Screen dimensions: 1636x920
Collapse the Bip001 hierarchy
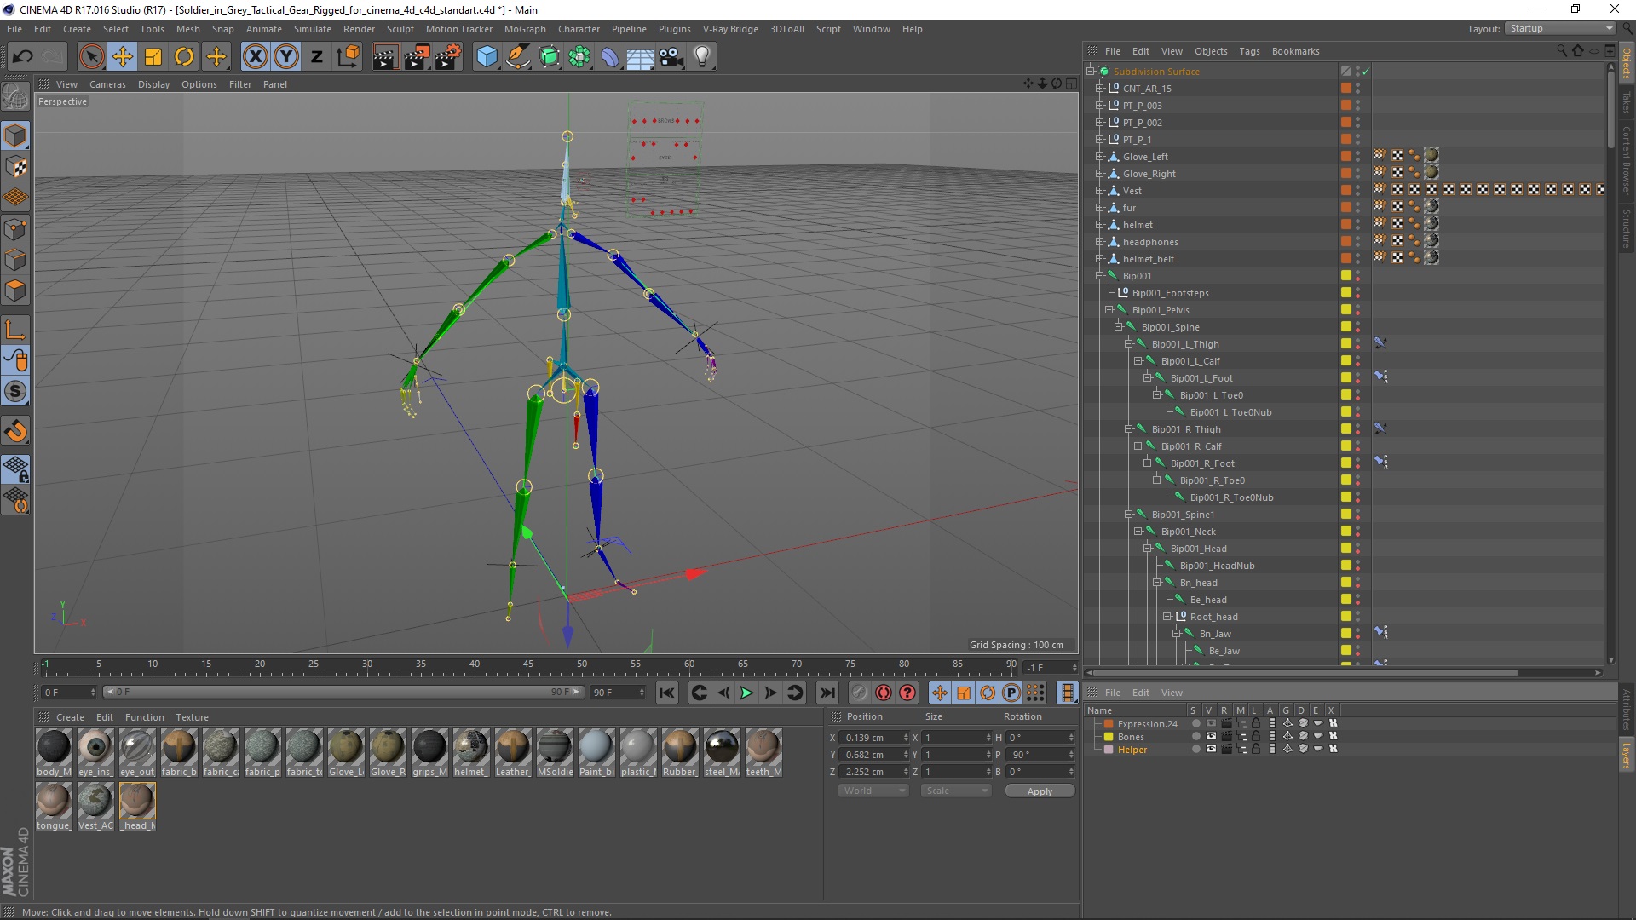click(x=1100, y=276)
